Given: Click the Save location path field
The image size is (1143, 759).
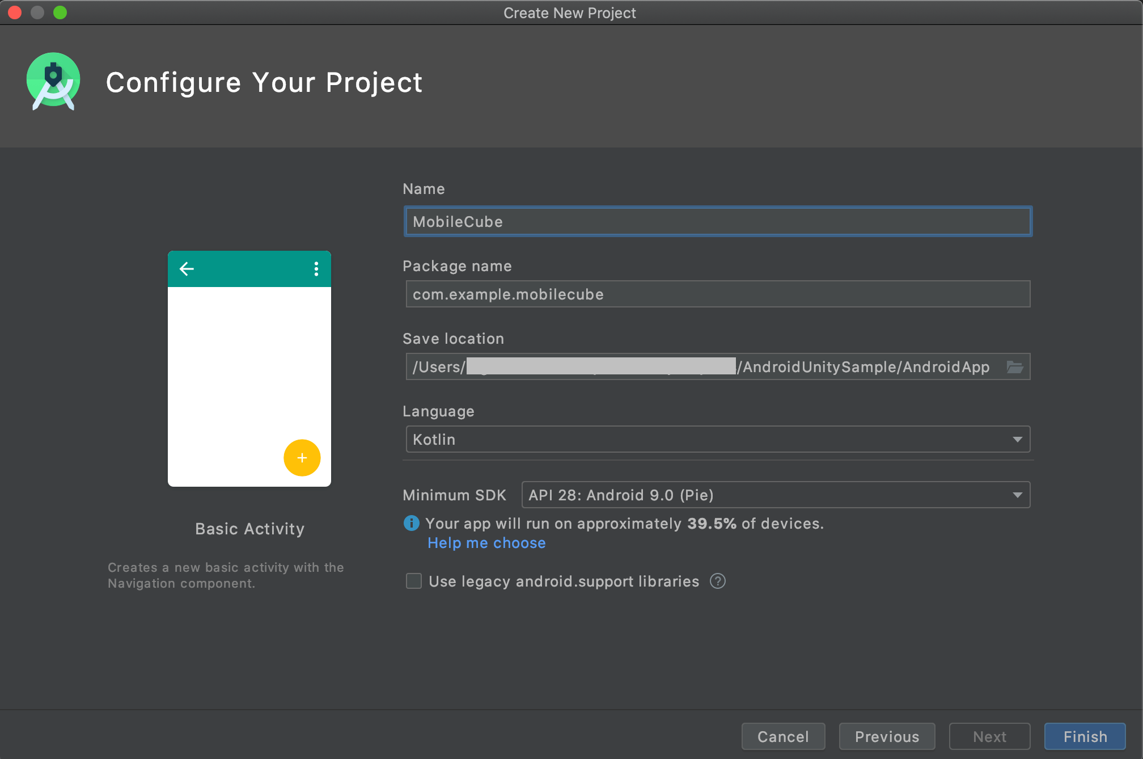Looking at the screenshot, I should click(703, 367).
